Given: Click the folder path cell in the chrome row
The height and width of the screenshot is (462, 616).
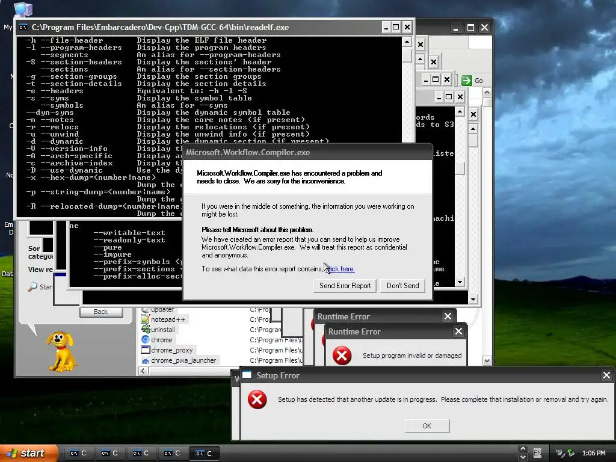Looking at the screenshot, I should click(x=276, y=340).
